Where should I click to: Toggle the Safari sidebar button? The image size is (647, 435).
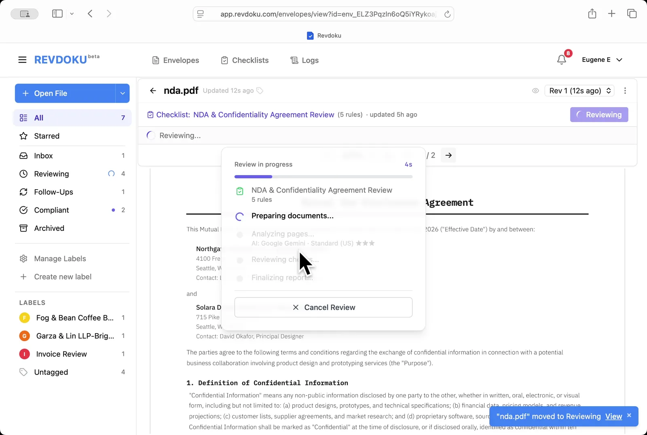[x=57, y=14]
